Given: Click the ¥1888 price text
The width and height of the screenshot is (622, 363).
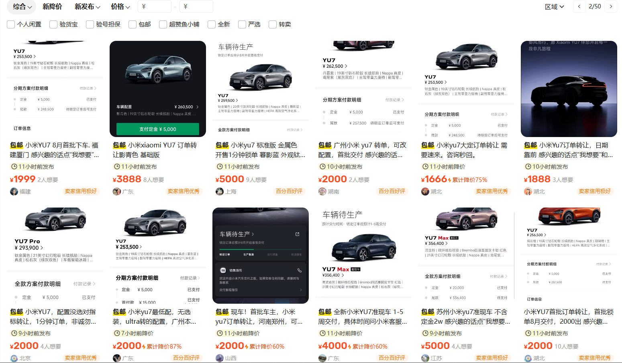Looking at the screenshot, I should coord(537,179).
